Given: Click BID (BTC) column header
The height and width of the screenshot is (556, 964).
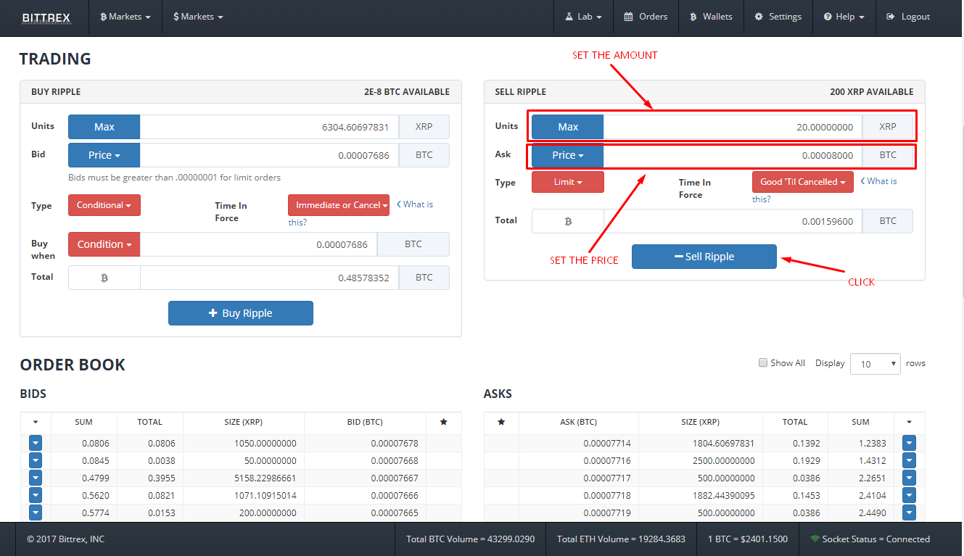Looking at the screenshot, I should [x=365, y=422].
